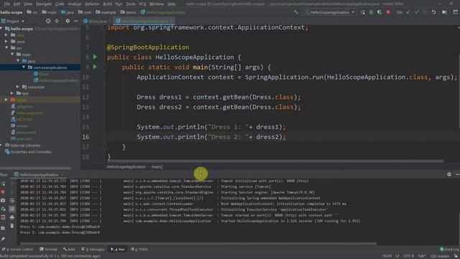Click the Clear All trash icon in console

(x=11, y=226)
